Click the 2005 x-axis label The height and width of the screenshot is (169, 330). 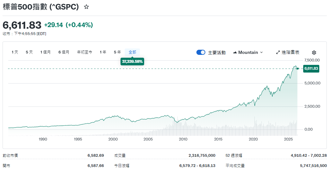point(148,139)
